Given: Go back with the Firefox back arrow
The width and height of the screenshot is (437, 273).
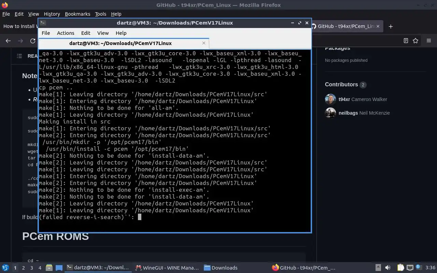Looking at the screenshot, I should pyautogui.click(x=8, y=41).
